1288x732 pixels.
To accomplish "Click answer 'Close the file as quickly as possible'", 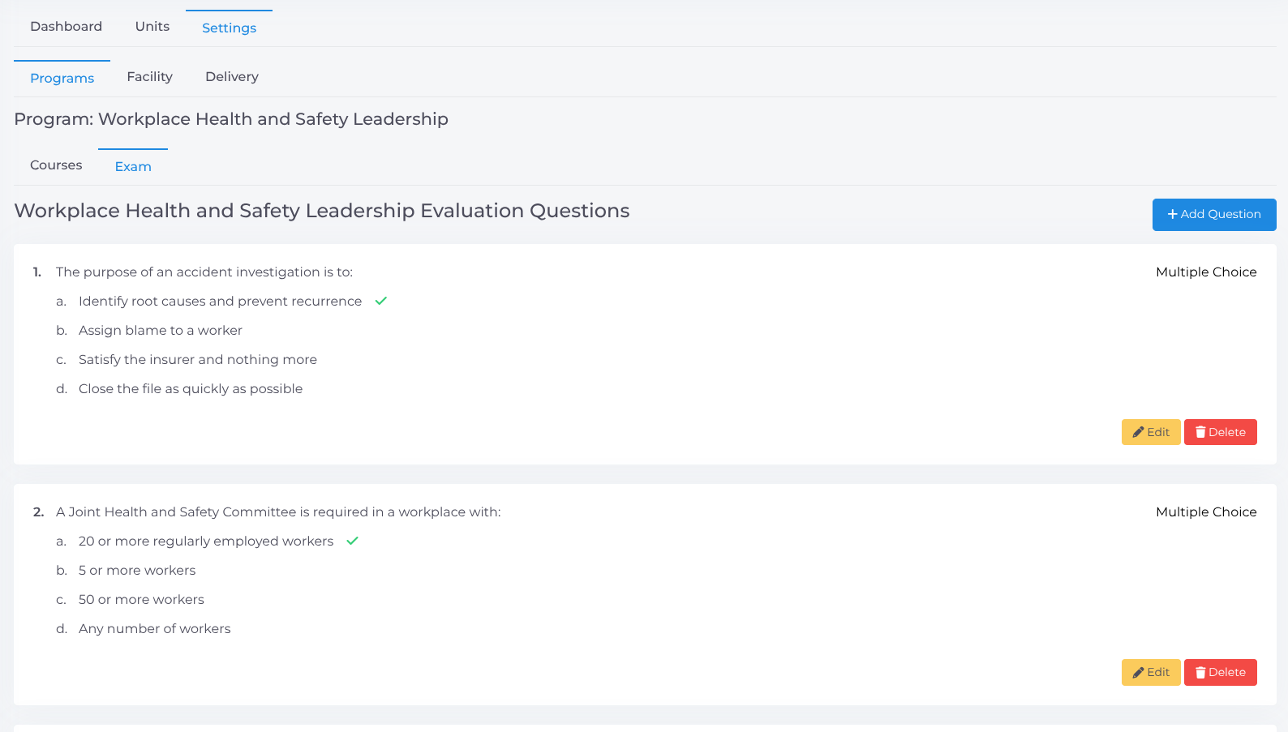I will click(191, 389).
